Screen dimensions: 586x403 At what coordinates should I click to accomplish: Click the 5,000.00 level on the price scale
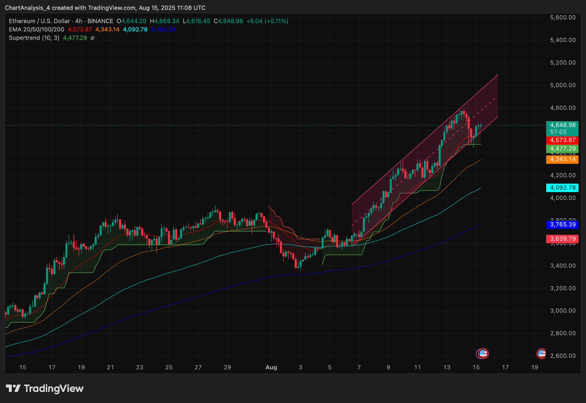tap(563, 85)
